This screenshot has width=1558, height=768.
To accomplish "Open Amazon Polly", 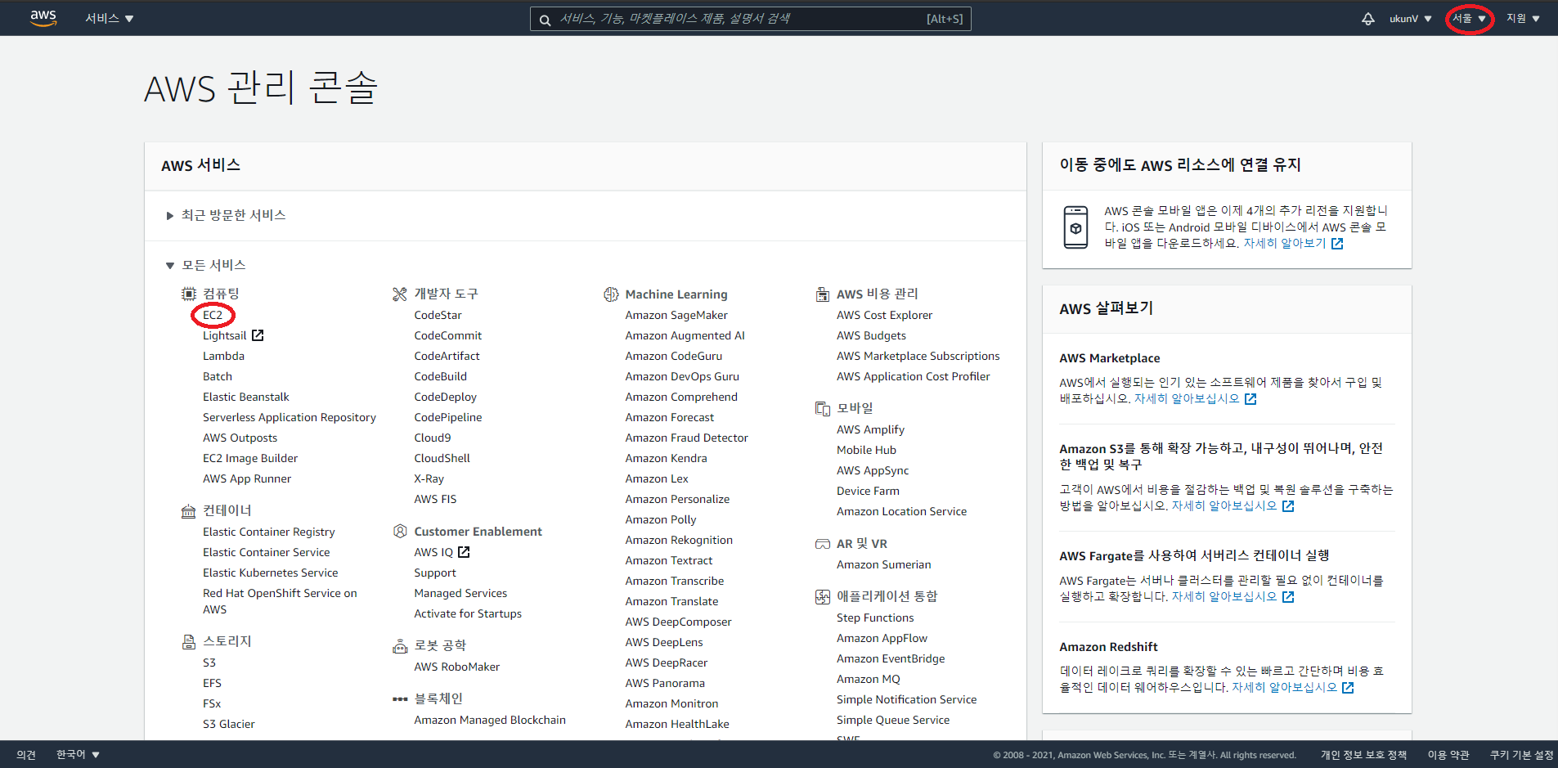I will [x=661, y=519].
